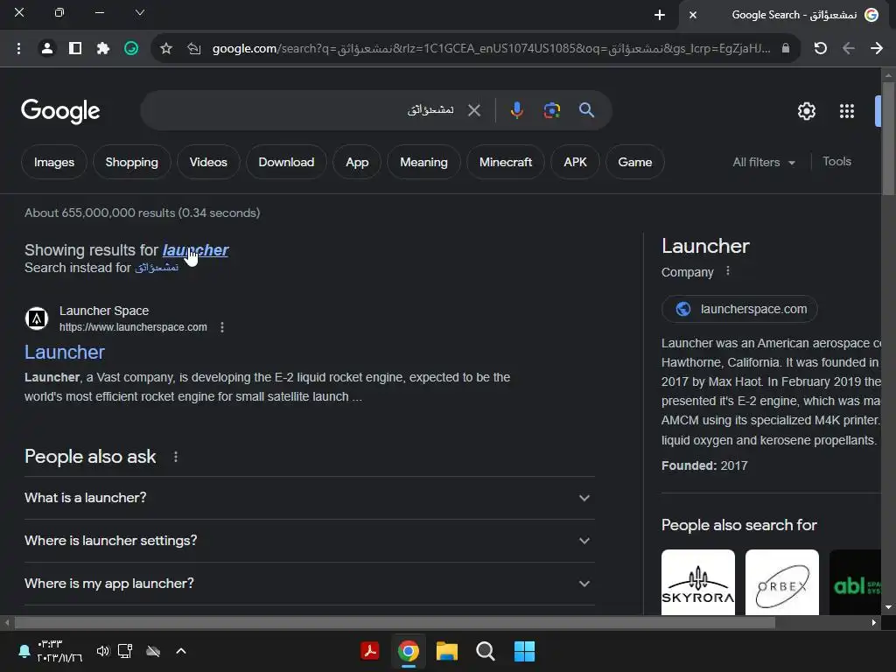Submit search with the magnifier icon
Screen dimensions: 896x672
[x=586, y=110]
